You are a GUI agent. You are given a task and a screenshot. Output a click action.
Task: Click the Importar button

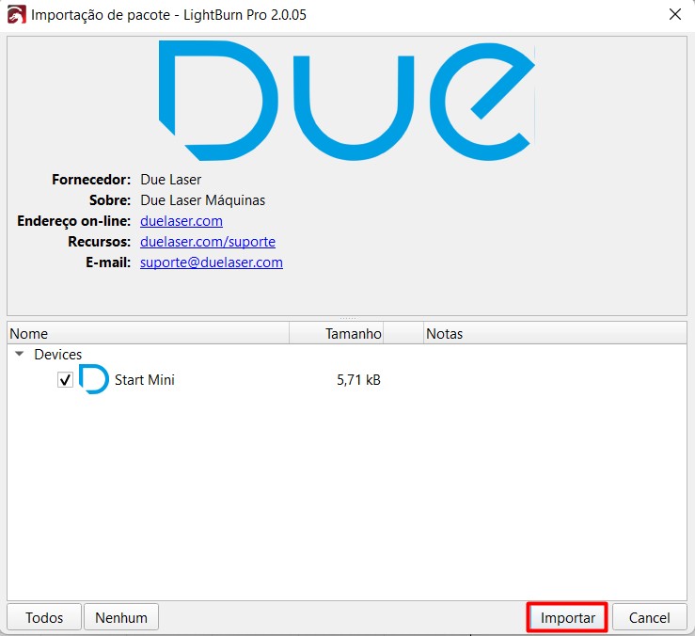pyautogui.click(x=567, y=617)
